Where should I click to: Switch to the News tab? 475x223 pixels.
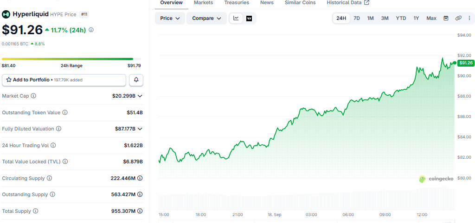(267, 3)
